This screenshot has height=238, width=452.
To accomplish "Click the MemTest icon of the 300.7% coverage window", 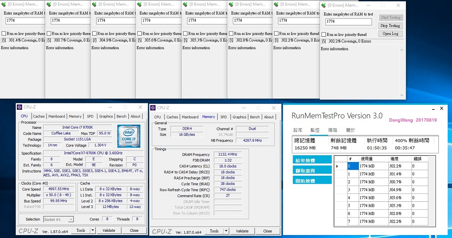I will 49,4.
